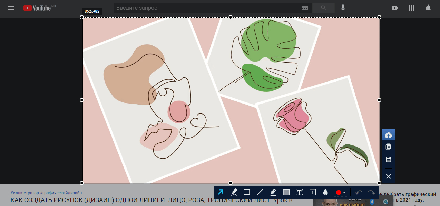Select the filled rectangle tool
Image resolution: width=440 pixels, height=206 pixels.
tap(286, 192)
